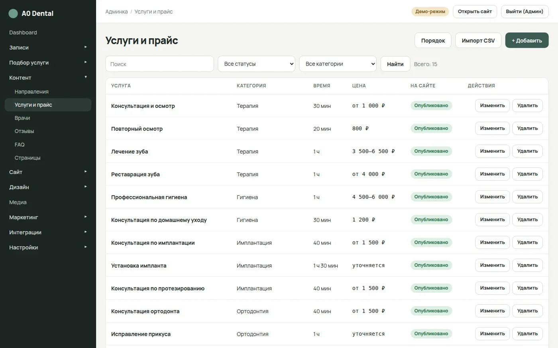
Task: Expand the Подбор услуги sidebar section
Action: (x=48, y=62)
